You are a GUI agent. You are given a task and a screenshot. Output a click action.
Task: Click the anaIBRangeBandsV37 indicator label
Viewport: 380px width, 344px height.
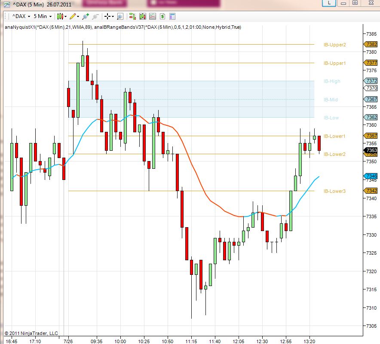click(x=168, y=27)
